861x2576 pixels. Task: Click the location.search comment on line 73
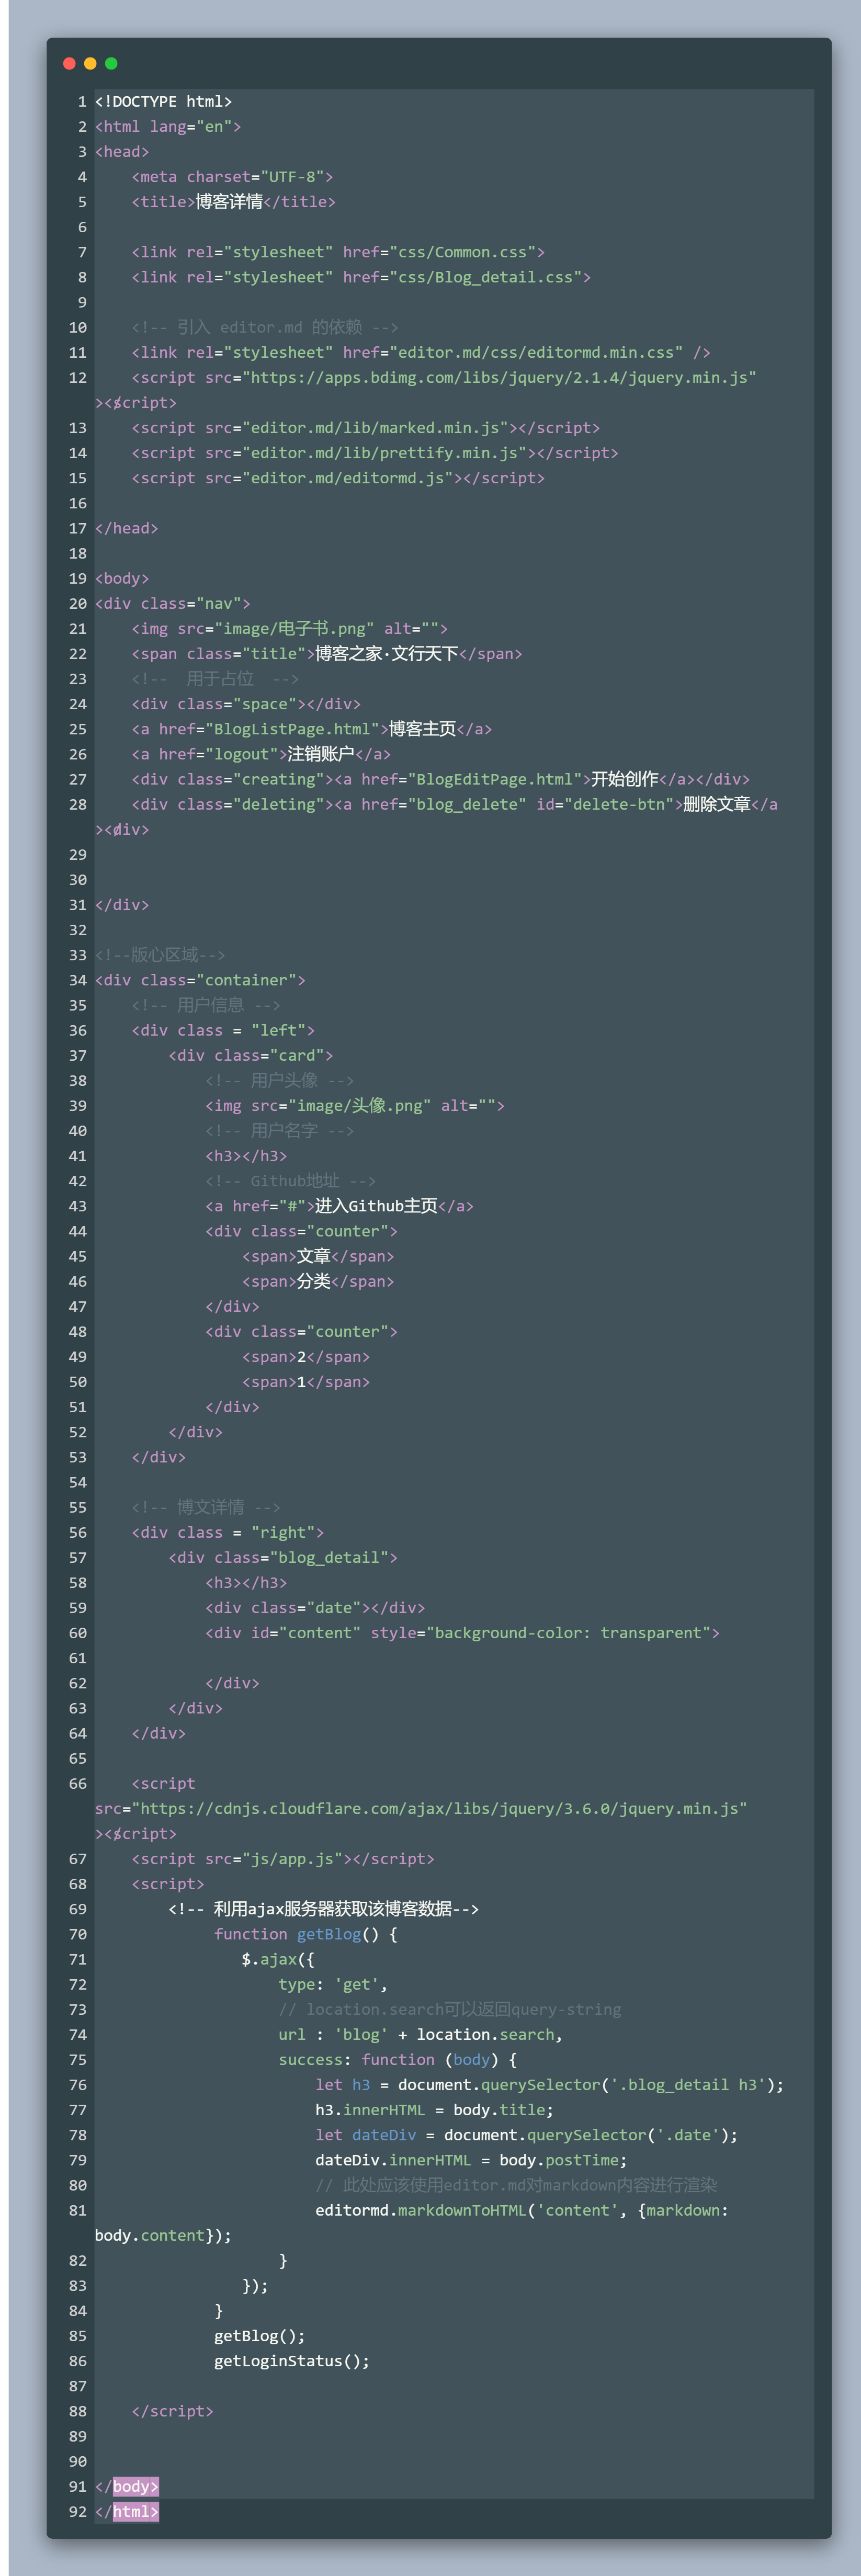click(x=450, y=2009)
